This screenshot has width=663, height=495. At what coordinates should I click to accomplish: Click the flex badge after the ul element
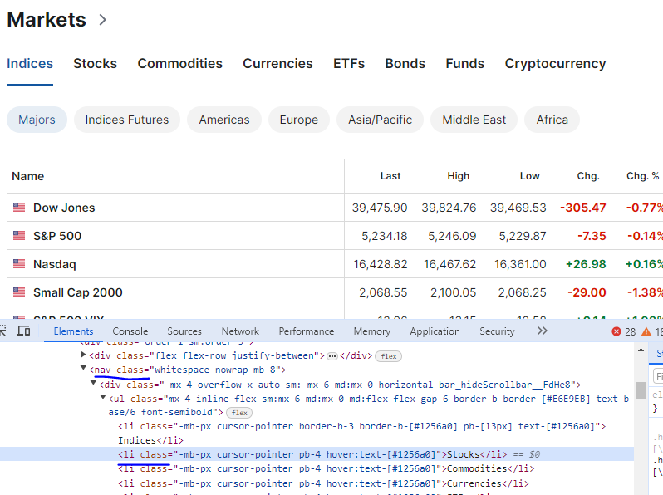(x=239, y=413)
